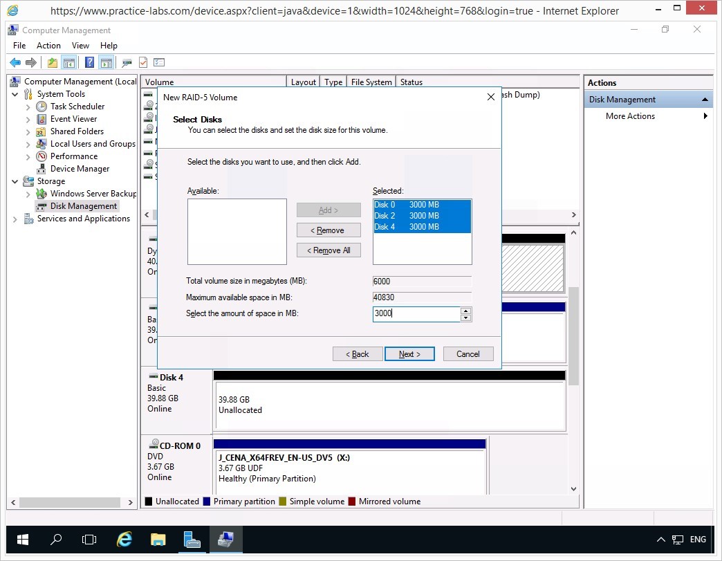Click the Show/Hide Console Tree icon
Screen dimensions: 722x561
coord(69,62)
